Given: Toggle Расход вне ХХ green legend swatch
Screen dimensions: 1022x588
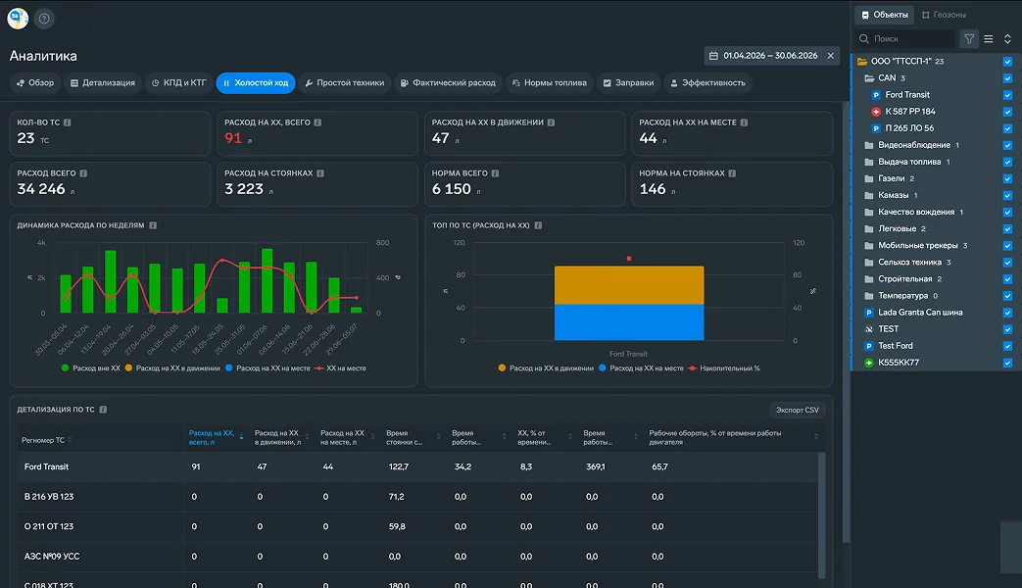Looking at the screenshot, I should pyautogui.click(x=66, y=368).
